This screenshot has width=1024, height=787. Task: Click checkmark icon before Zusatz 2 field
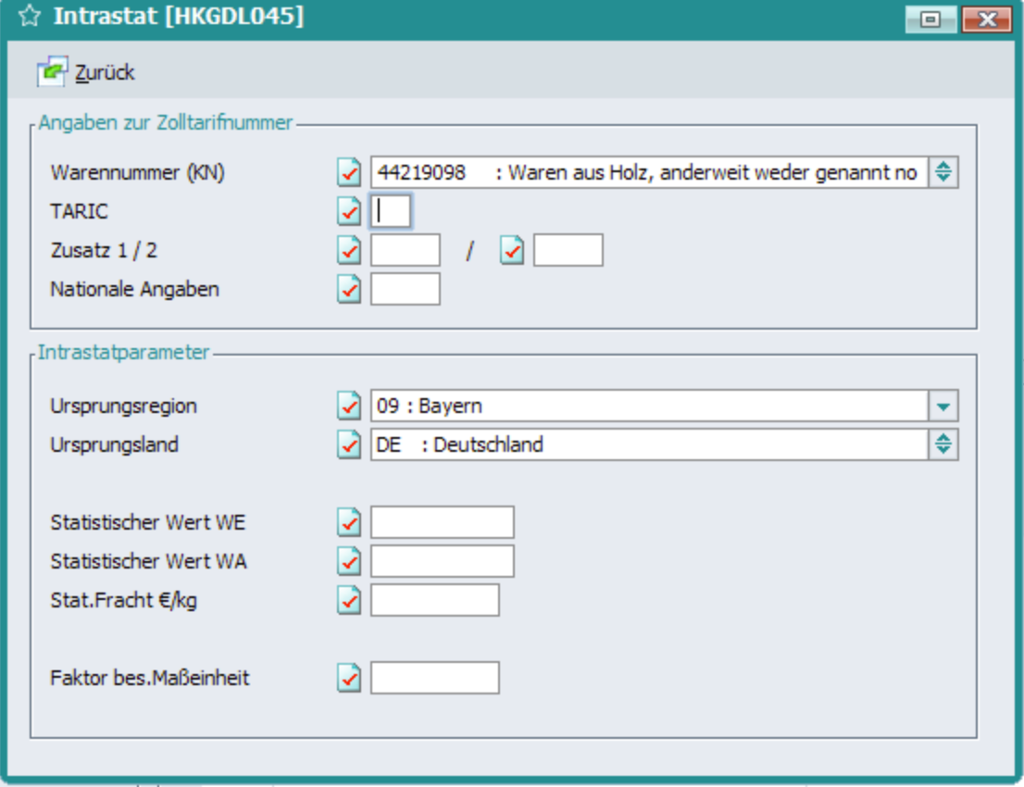pos(512,250)
